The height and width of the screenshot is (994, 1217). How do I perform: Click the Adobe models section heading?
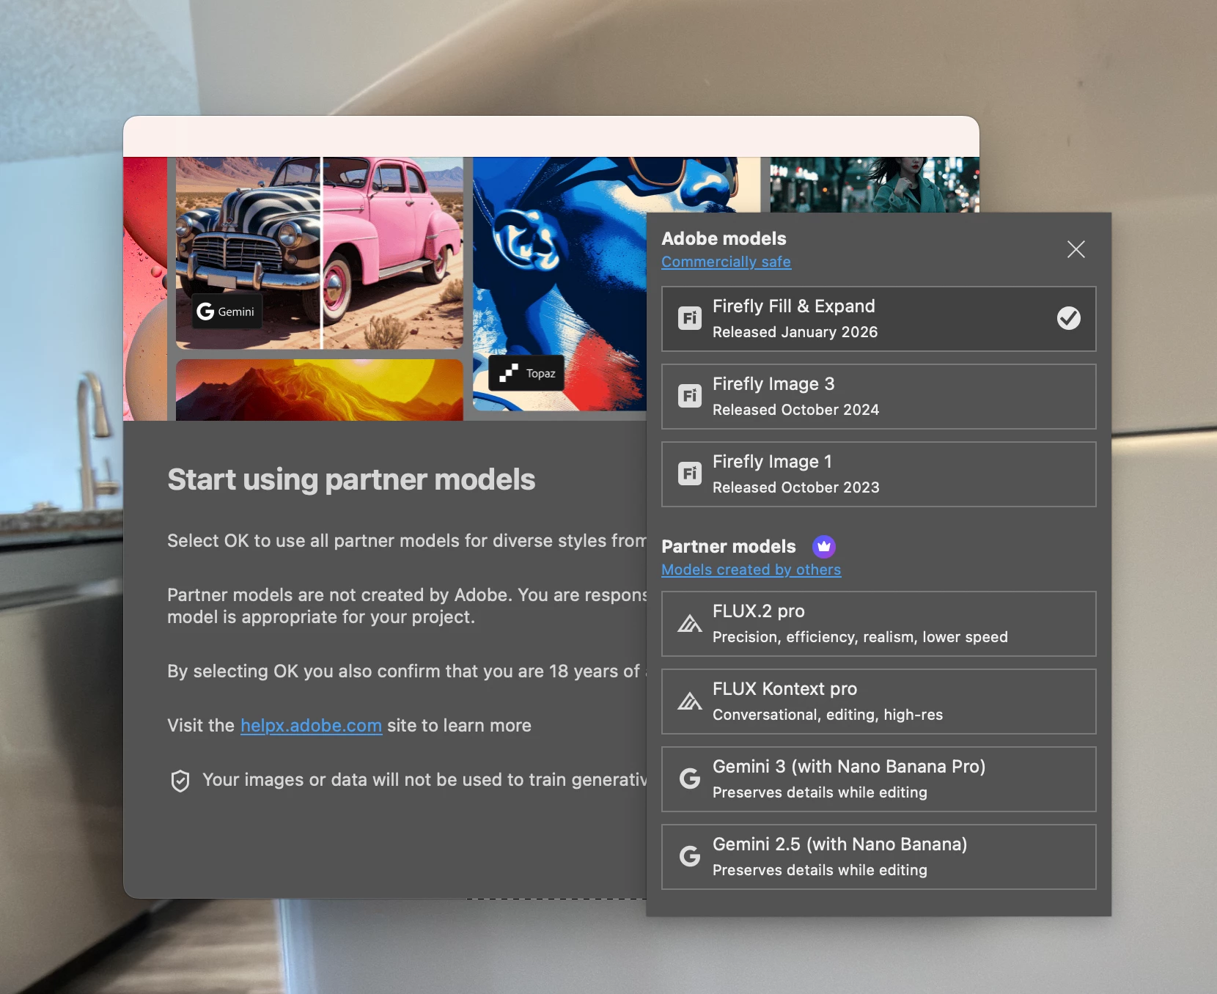[x=724, y=238]
